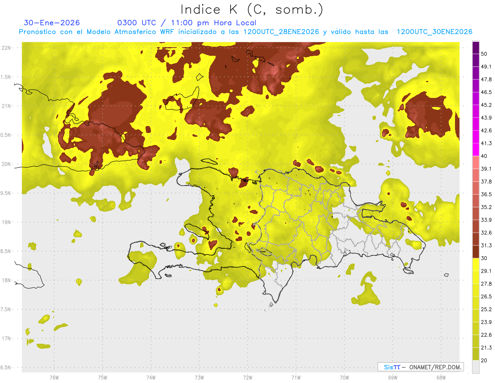Select the '18N' latitude axis label
The width and height of the screenshot is (495, 383).
coord(7,280)
